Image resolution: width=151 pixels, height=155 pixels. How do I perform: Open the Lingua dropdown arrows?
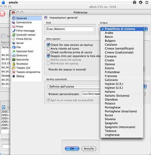click(x=146, y=29)
